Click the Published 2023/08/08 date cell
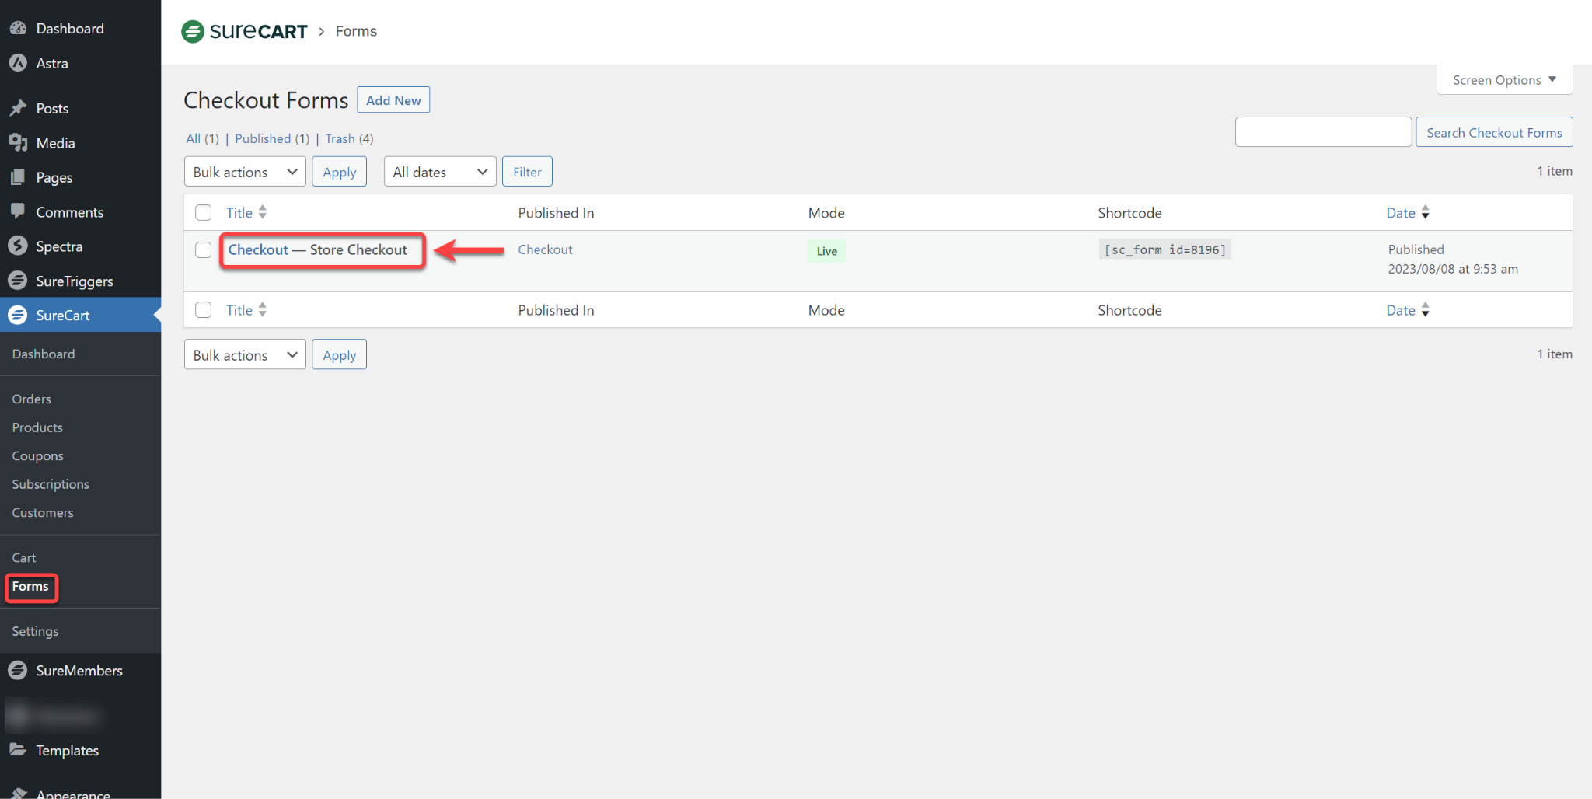This screenshot has width=1592, height=799. click(x=1453, y=259)
